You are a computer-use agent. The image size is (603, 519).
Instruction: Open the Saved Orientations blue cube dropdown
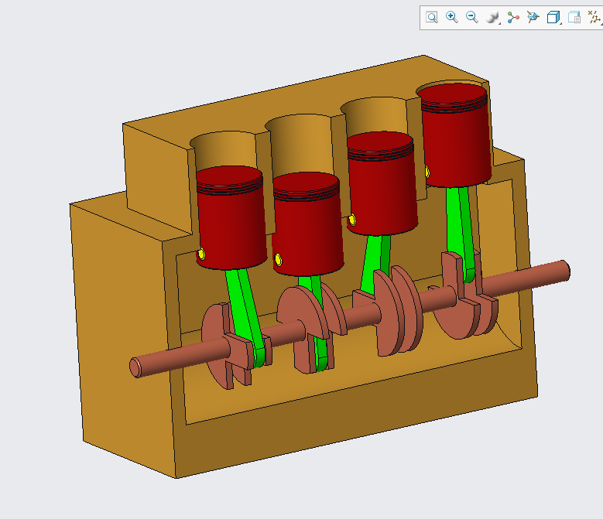pyautogui.click(x=553, y=17)
